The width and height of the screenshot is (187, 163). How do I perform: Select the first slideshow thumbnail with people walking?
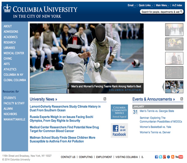point(174,30)
